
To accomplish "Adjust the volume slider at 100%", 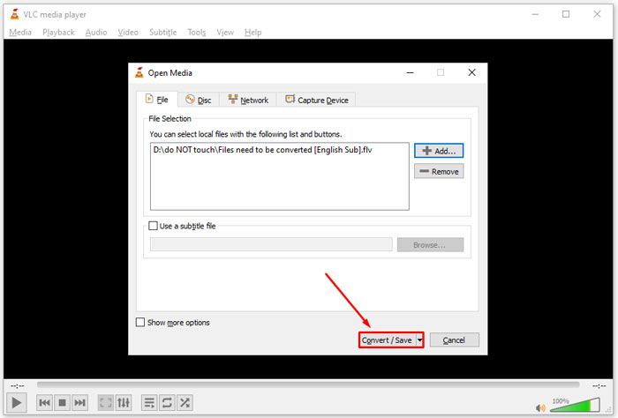I will (x=575, y=406).
